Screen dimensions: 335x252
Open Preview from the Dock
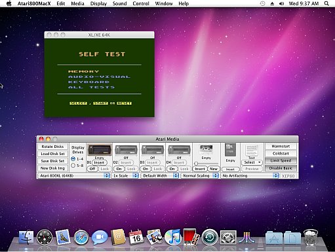click(x=155, y=237)
